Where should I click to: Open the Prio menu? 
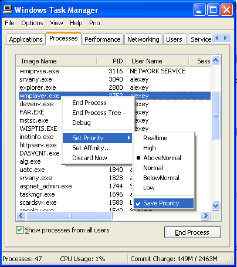pyautogui.click(x=94, y=23)
